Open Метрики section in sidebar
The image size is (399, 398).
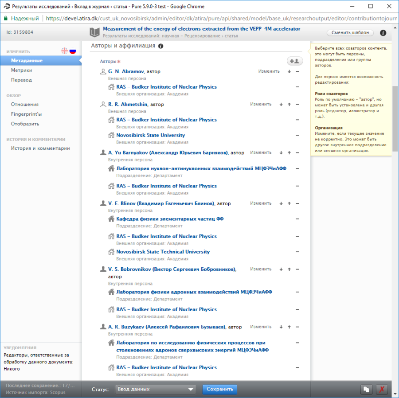pyautogui.click(x=21, y=70)
